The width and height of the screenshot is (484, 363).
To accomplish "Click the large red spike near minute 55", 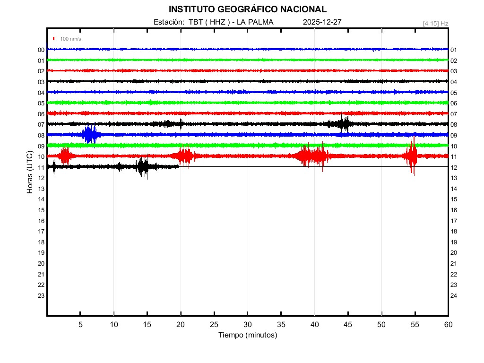I will click(412, 155).
